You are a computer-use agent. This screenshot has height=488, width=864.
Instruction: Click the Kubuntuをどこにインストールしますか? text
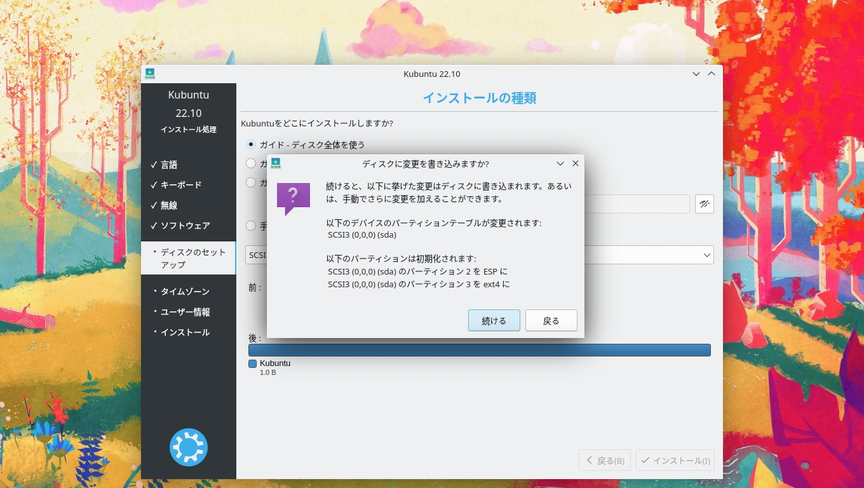coord(317,123)
